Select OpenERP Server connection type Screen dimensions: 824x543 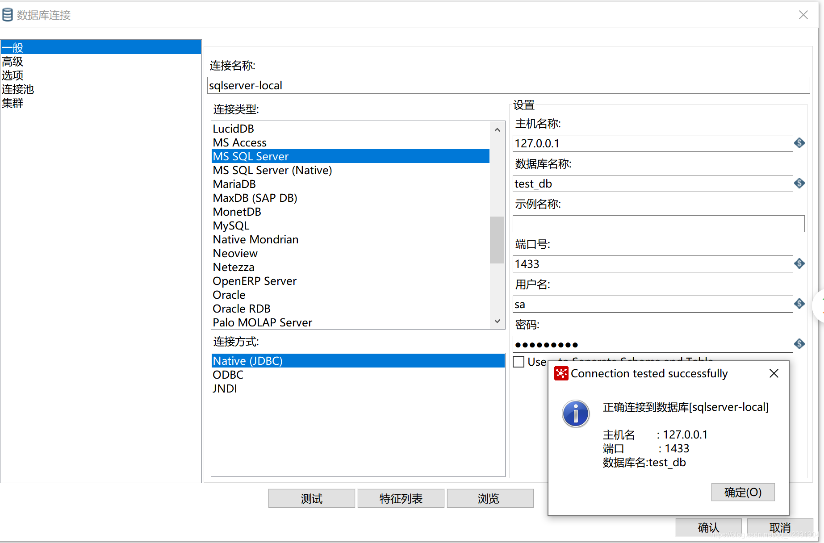(351, 281)
